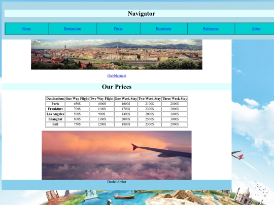This screenshot has width=274, height=205.
Task: Select the Two Way Flight column header
Action: click(101, 99)
